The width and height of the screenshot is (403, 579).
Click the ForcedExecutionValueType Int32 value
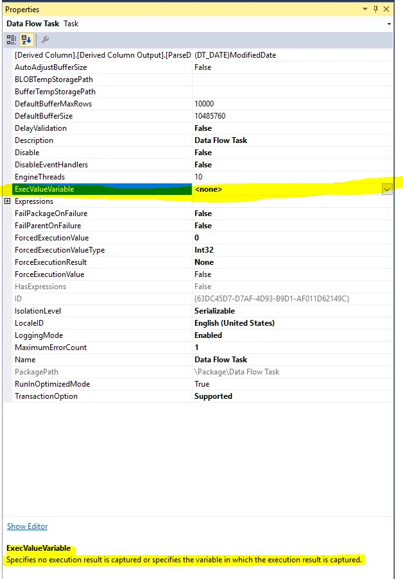204,250
